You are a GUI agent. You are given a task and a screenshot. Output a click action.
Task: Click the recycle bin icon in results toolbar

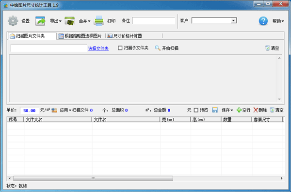pyautogui.click(x=272, y=110)
